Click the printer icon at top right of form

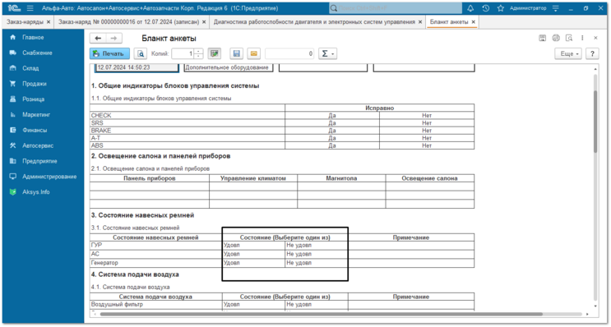(556, 38)
